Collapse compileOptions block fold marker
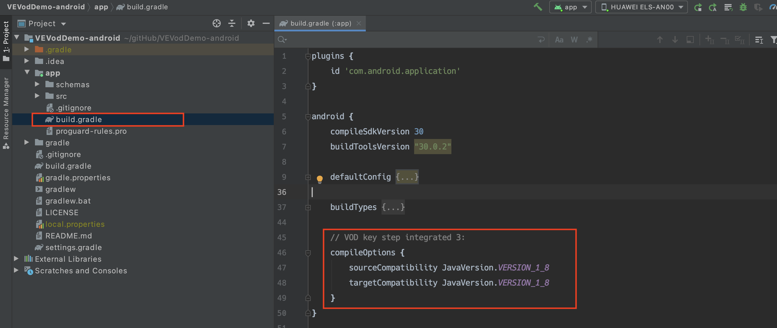The height and width of the screenshot is (328, 777). 308,253
